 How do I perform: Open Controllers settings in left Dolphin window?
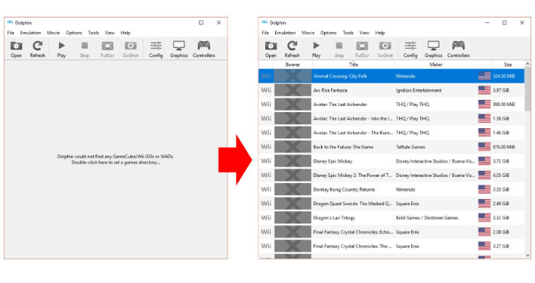click(204, 49)
